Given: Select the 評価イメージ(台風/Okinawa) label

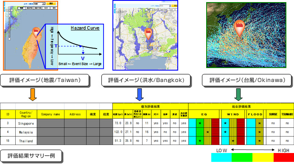Looking at the screenshot, I should (x=247, y=80).
